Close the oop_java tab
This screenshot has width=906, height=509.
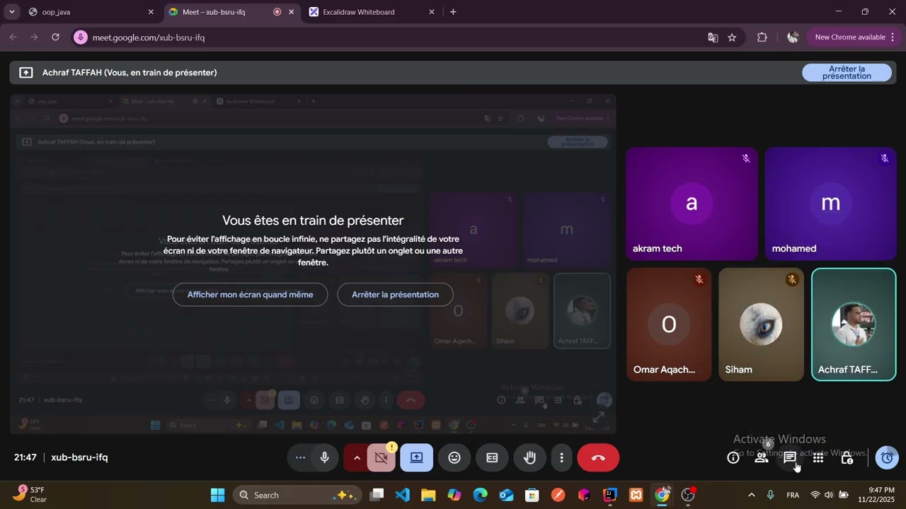[x=151, y=12]
